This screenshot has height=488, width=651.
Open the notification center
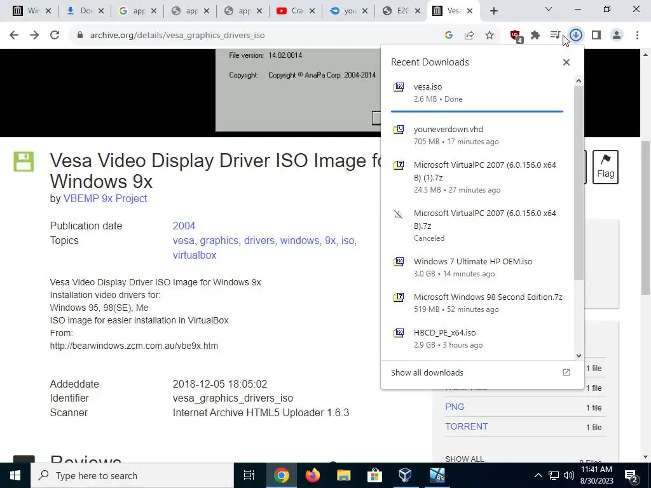click(631, 475)
